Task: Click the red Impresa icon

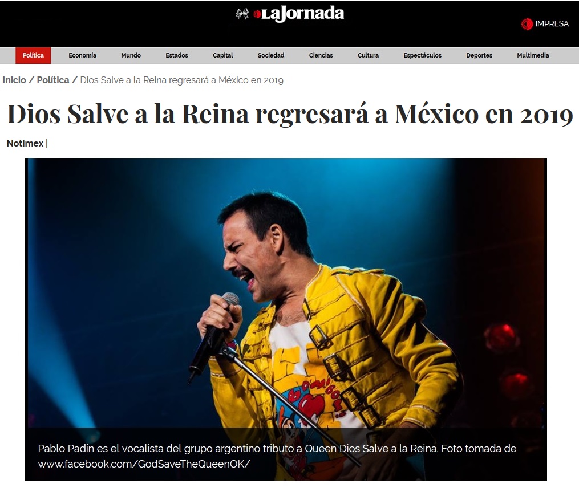Action: tap(527, 24)
